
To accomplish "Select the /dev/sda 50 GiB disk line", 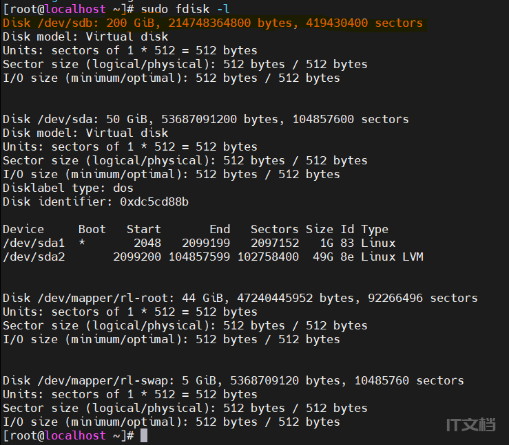I will click(x=205, y=119).
